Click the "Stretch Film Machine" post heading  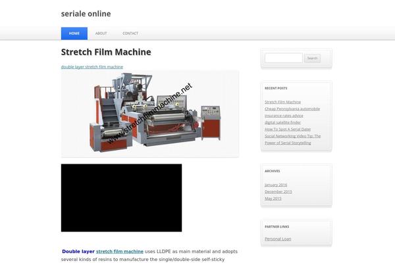coord(106,52)
